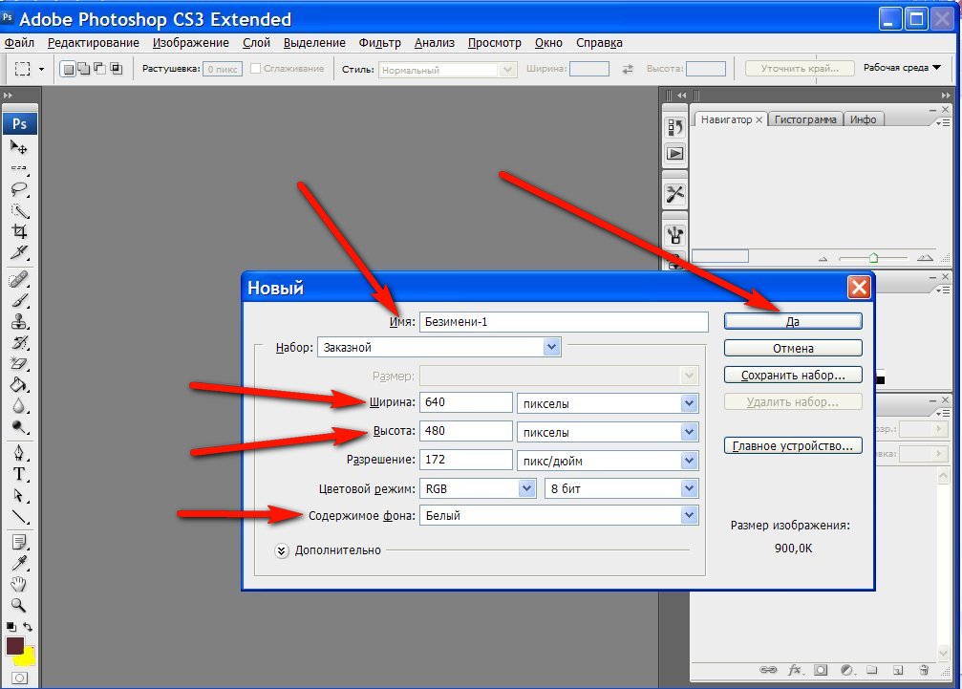Open the Actions panel play icon
This screenshot has height=689, width=962.
click(x=674, y=154)
